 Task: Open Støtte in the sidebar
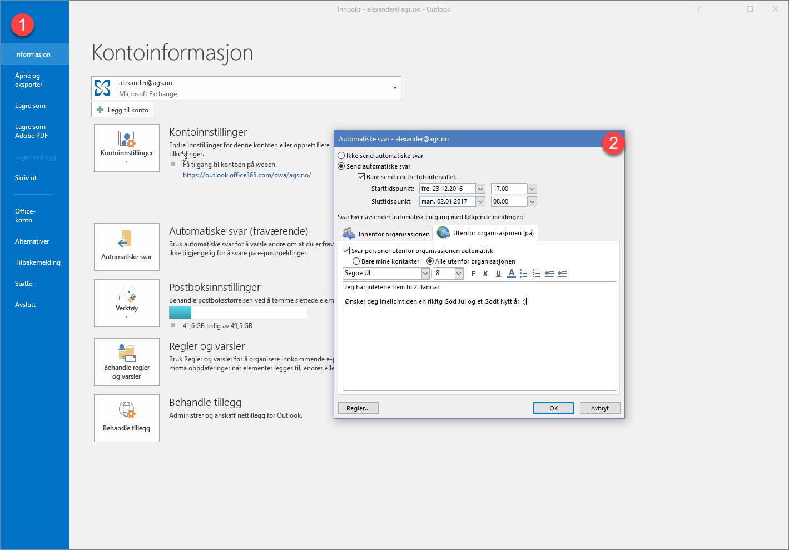tap(34, 284)
